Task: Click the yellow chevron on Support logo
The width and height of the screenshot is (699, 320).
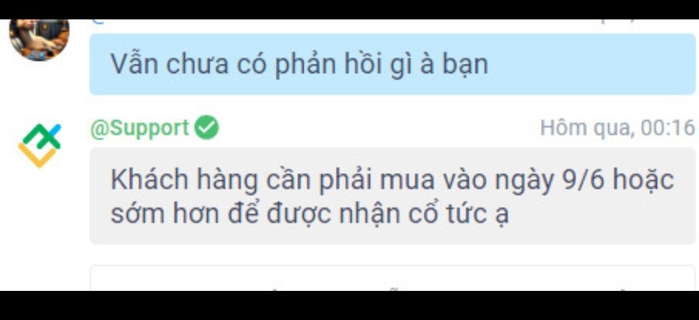Action: point(38,155)
